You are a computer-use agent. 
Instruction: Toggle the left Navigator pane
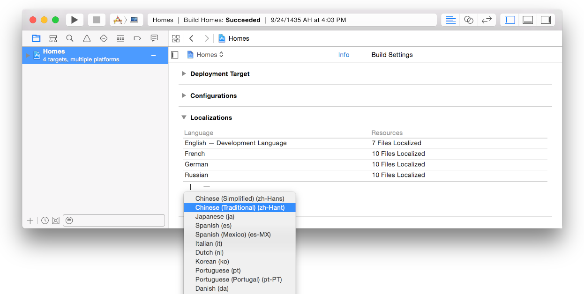(x=510, y=20)
